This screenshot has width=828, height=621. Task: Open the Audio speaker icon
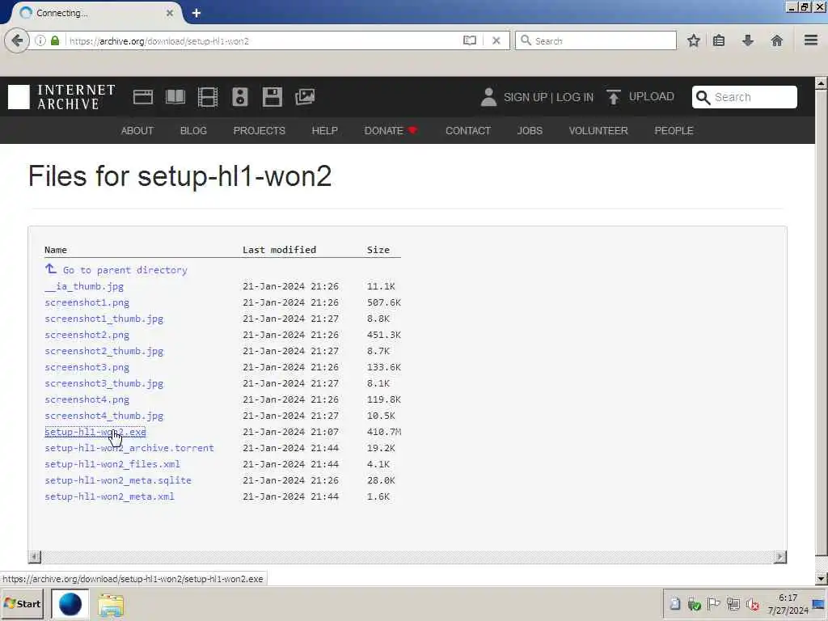pos(240,97)
